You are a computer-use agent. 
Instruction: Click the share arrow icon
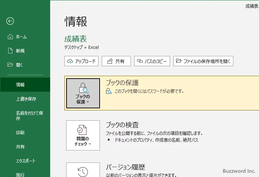pos(110,61)
